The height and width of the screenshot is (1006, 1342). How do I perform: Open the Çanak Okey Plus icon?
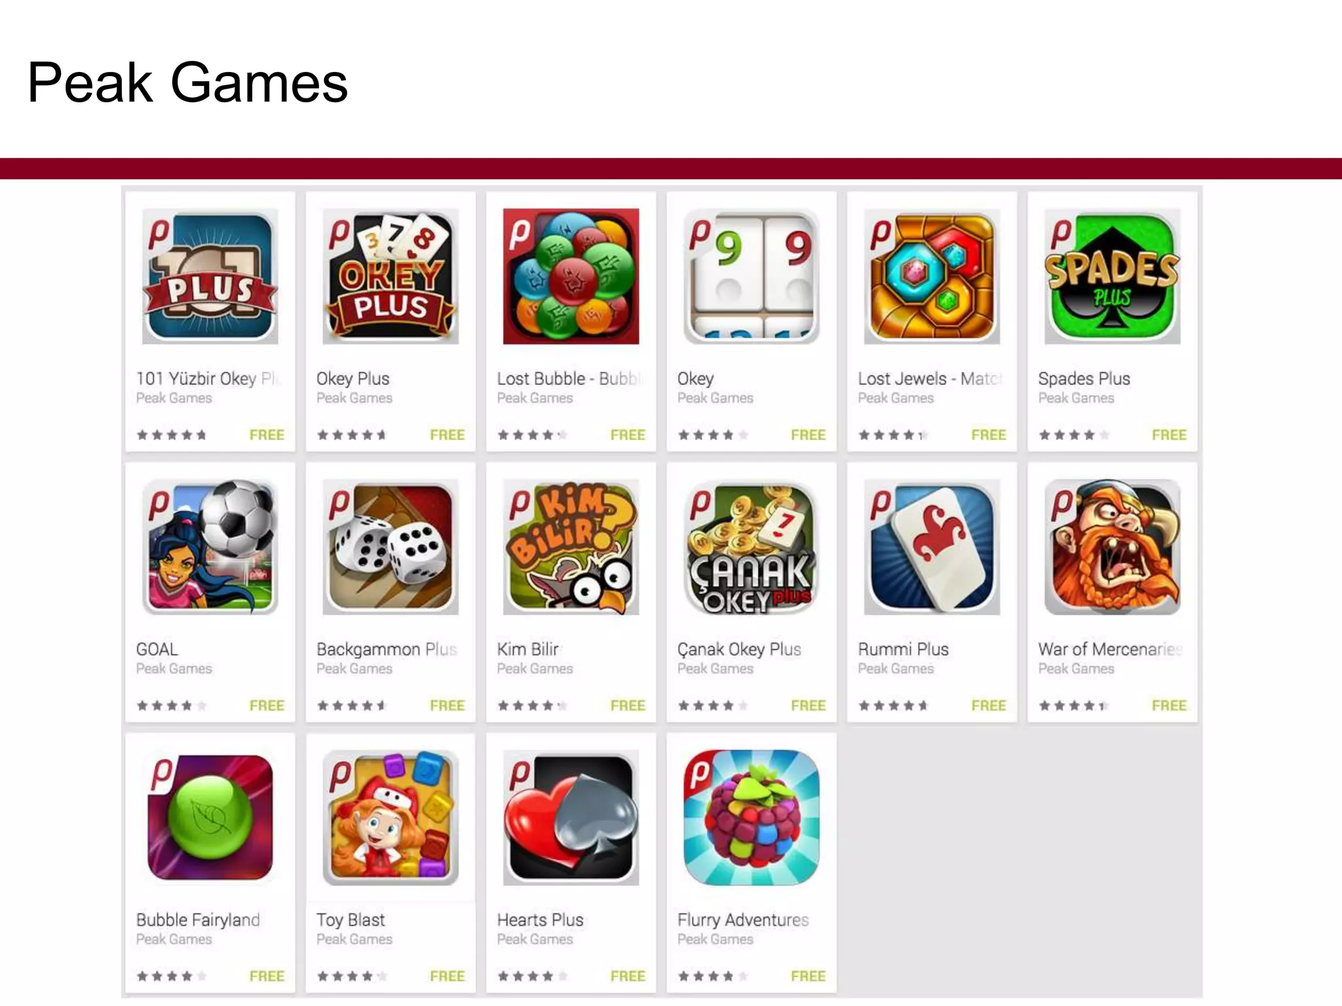point(752,547)
